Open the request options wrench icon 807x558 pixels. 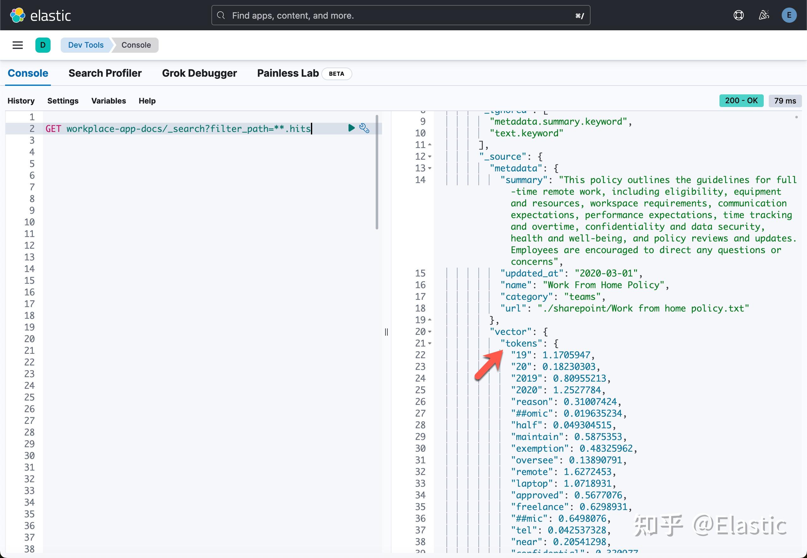pyautogui.click(x=365, y=128)
